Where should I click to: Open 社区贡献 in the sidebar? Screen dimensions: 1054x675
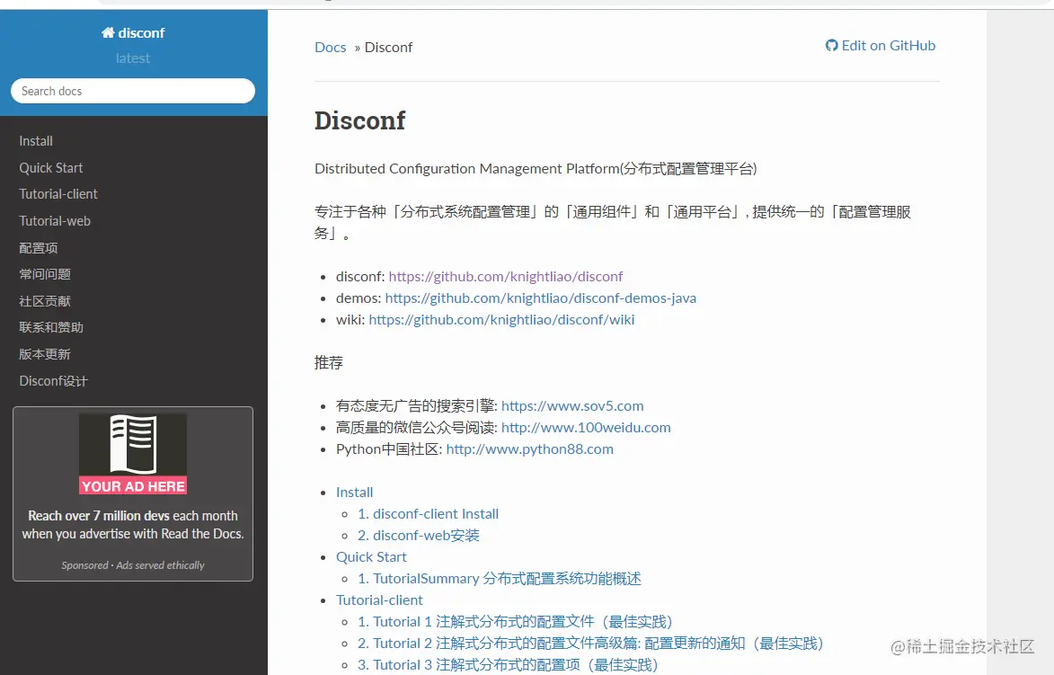tap(45, 301)
